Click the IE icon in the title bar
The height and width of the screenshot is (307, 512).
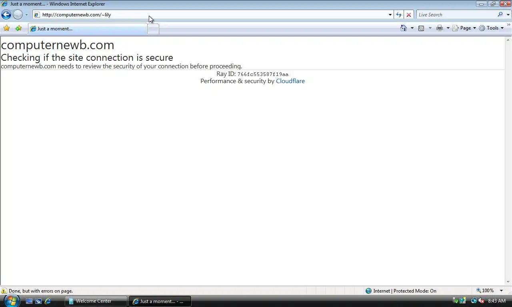pos(5,4)
